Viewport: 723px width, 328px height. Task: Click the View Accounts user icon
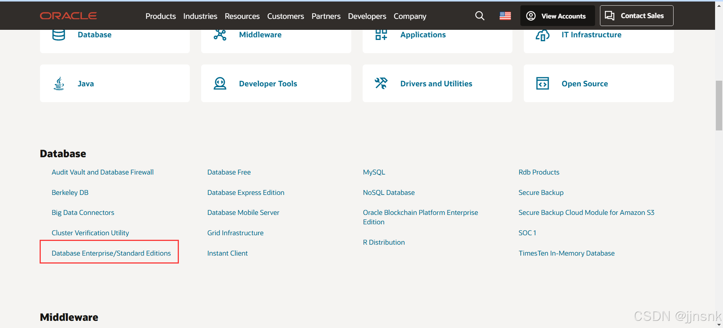click(x=531, y=16)
